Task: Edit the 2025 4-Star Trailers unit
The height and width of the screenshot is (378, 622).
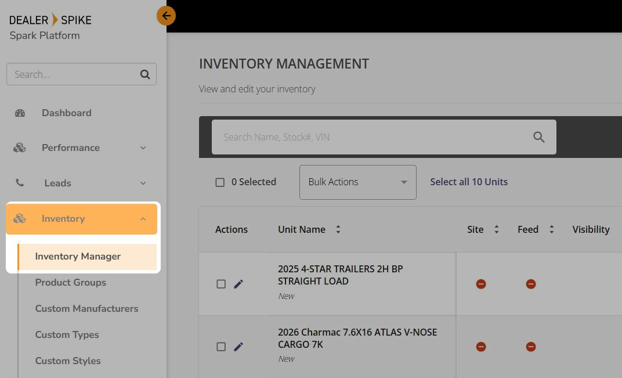Action: click(238, 284)
